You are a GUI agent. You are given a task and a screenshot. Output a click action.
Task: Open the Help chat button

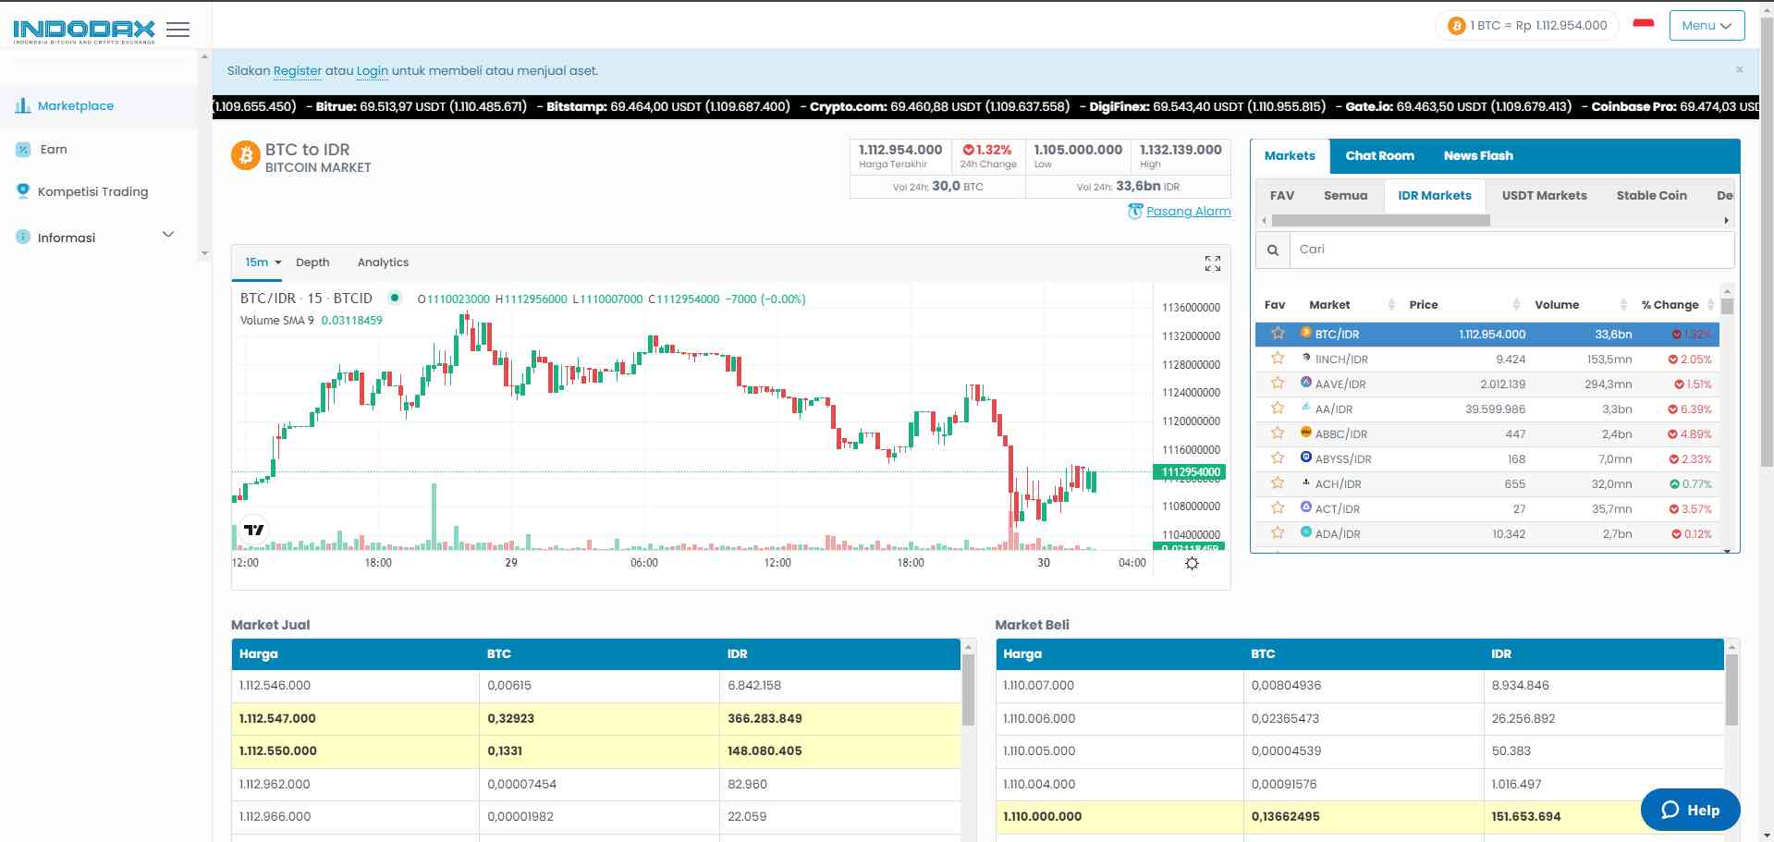tap(1690, 810)
